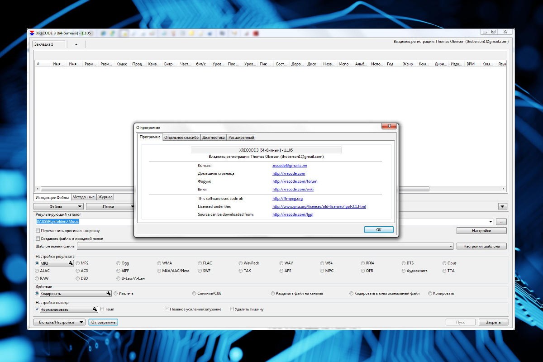Browse output folder with the ellipsis button
The image size is (543, 362).
coord(501,222)
